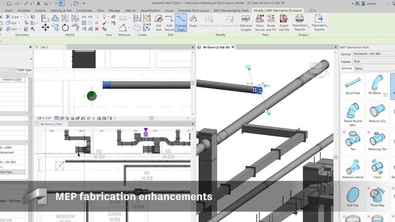Close the Properties palette
Screen dimensions: 395x222
click(30, 47)
